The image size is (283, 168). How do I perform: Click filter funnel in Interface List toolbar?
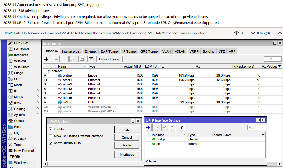coord(91,59)
